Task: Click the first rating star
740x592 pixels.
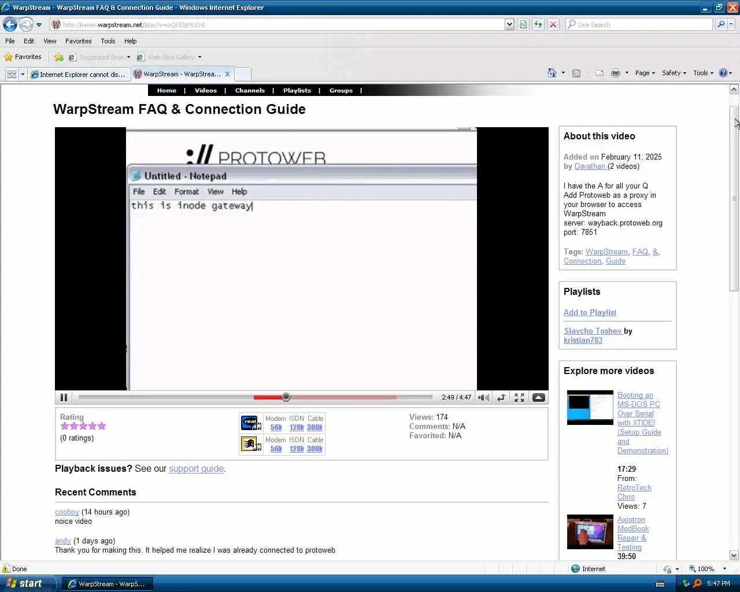Action: coord(65,426)
